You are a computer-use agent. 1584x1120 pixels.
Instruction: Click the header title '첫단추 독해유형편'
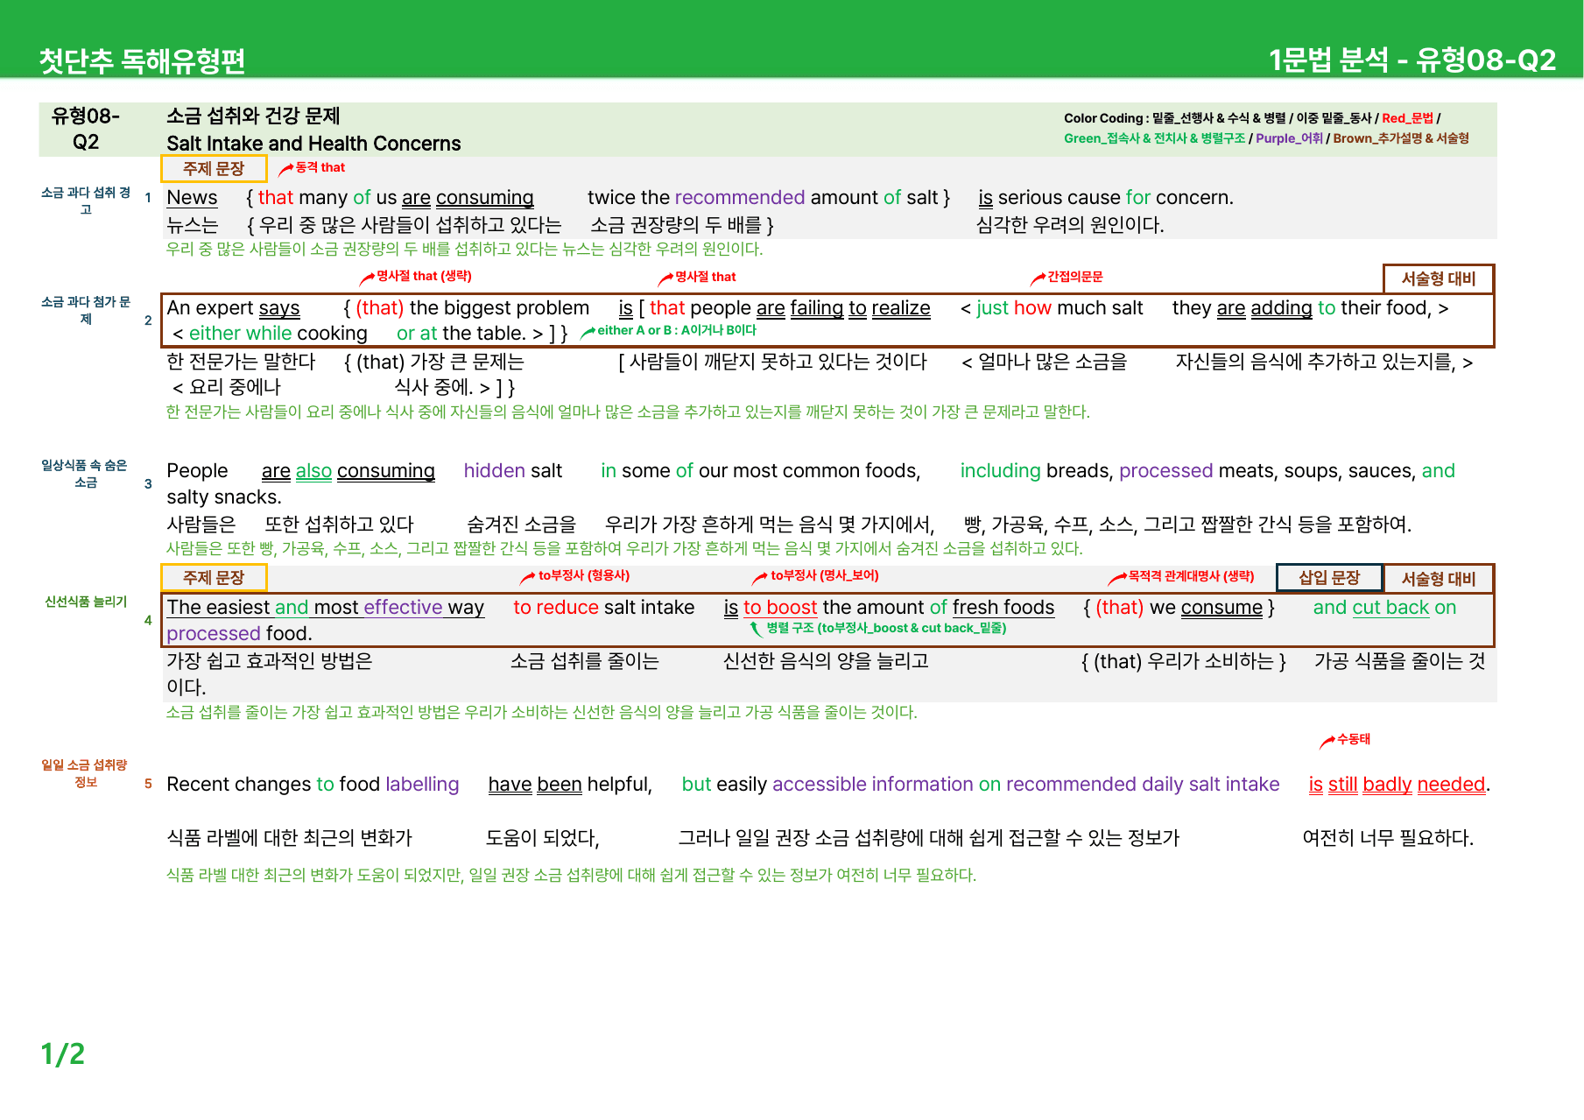coord(142,60)
